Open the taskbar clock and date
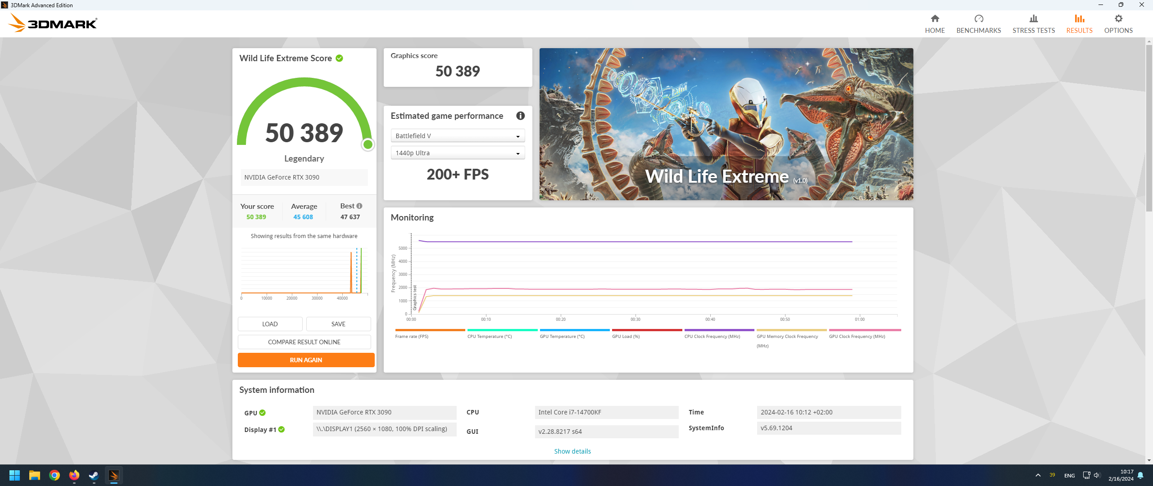Viewport: 1153px width, 486px height. [1121, 475]
